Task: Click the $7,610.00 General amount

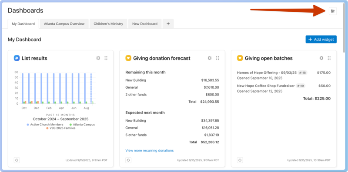Action: point(211,87)
